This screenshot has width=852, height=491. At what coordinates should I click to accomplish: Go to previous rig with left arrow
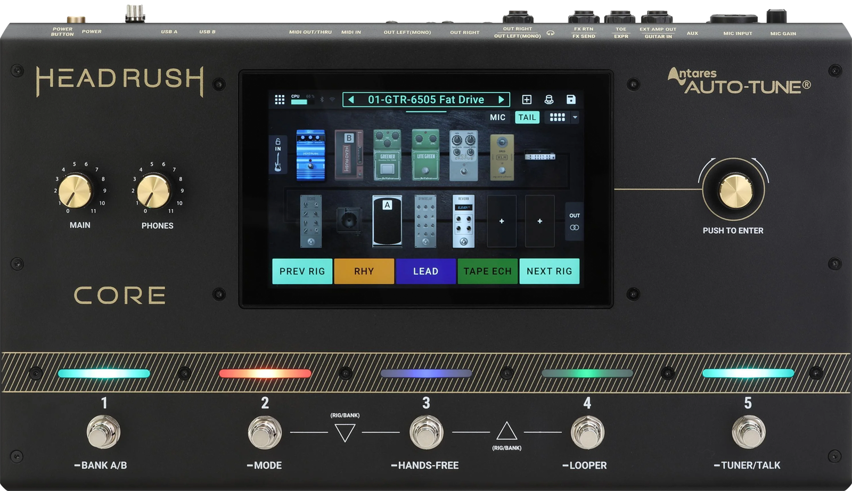point(351,100)
